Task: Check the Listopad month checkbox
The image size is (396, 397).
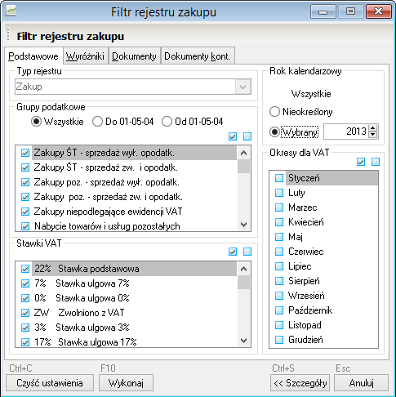Action: (279, 325)
